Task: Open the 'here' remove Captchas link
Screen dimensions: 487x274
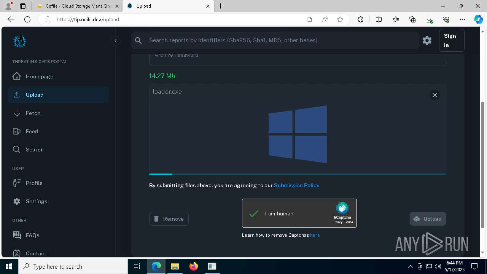Action: tap(315, 235)
